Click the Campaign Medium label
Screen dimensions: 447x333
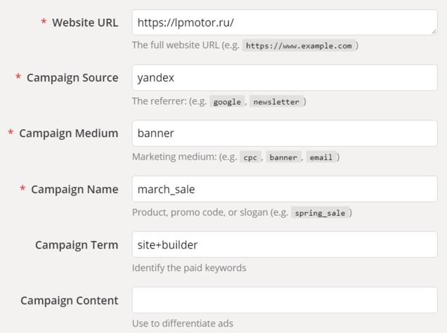[x=69, y=133]
